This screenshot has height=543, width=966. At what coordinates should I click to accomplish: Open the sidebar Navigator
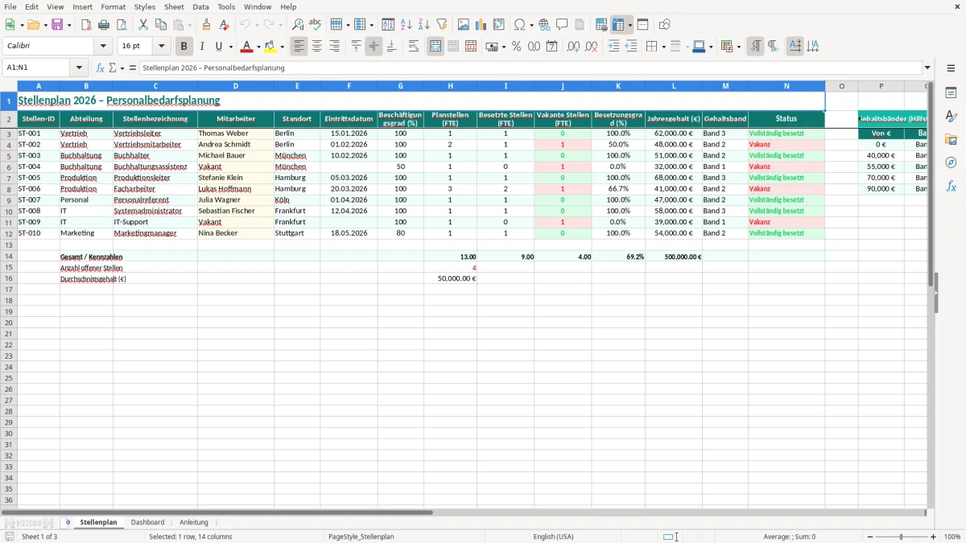pos(951,162)
